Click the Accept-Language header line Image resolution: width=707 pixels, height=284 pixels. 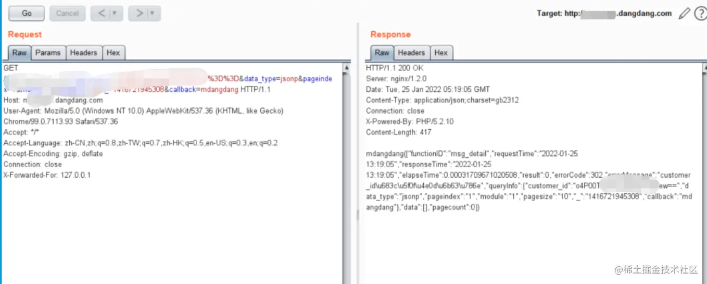click(x=141, y=143)
